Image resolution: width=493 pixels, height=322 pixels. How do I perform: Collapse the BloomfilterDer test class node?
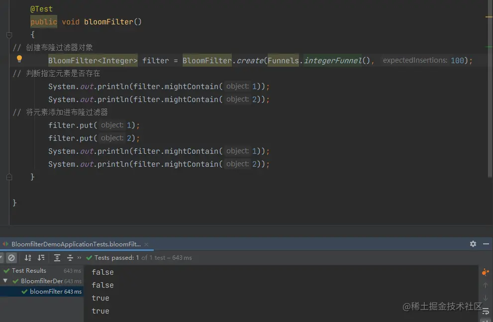coord(5,281)
